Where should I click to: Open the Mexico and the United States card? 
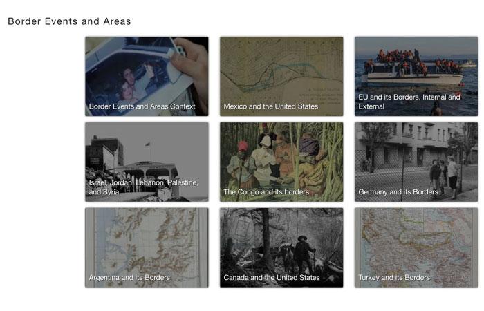point(281,76)
